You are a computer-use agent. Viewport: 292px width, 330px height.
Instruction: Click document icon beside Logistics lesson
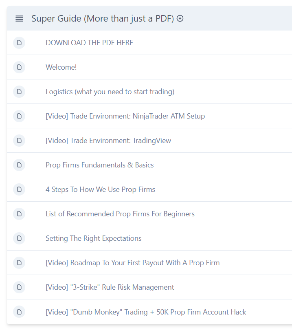19,92
